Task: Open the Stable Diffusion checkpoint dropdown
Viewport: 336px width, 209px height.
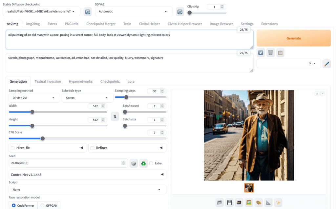Action: pos(41,11)
